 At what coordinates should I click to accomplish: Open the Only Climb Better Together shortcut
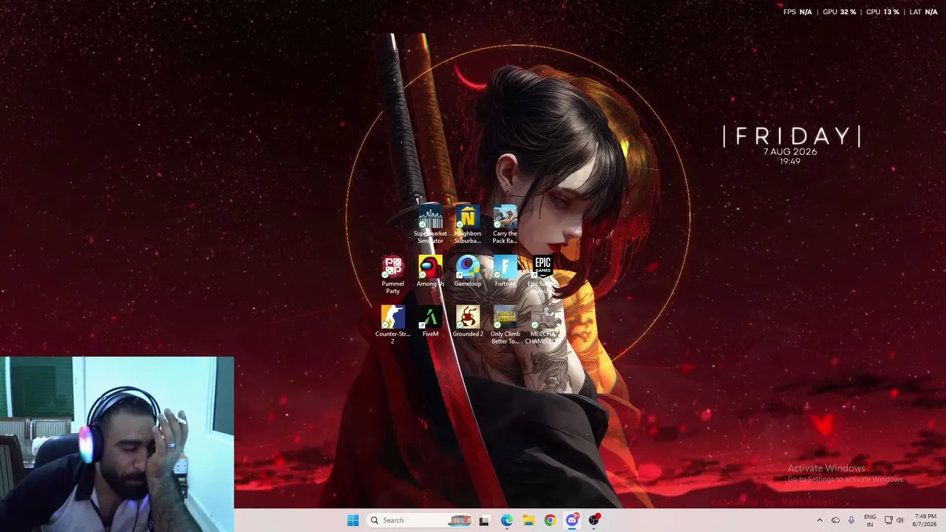(506, 325)
